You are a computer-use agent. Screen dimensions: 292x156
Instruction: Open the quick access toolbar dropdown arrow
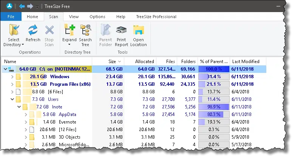(x=37, y=7)
